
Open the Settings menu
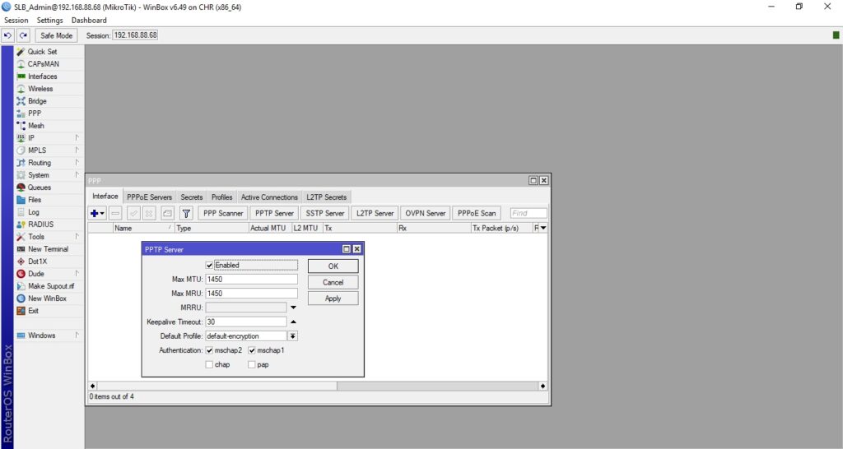click(50, 21)
